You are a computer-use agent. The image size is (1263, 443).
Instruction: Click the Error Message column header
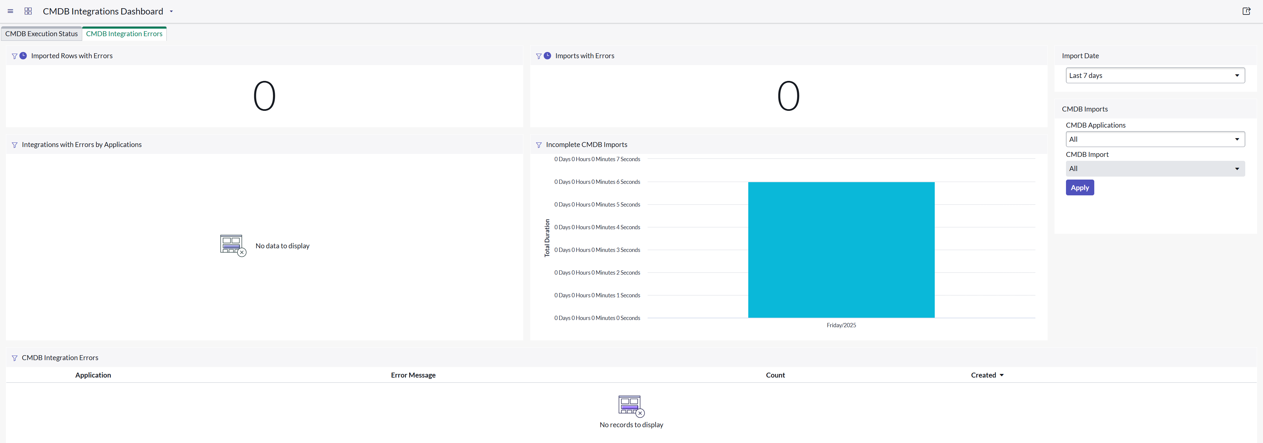point(413,375)
